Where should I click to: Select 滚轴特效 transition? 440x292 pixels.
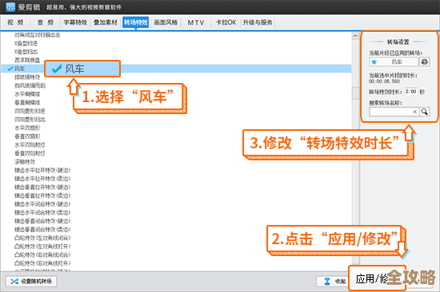[x=25, y=162]
